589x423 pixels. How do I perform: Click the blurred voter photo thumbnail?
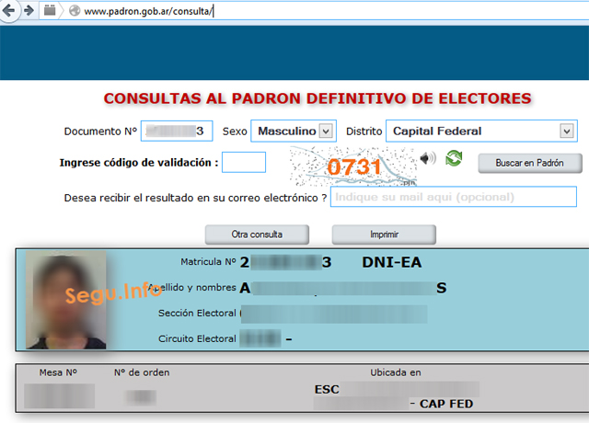[65, 301]
